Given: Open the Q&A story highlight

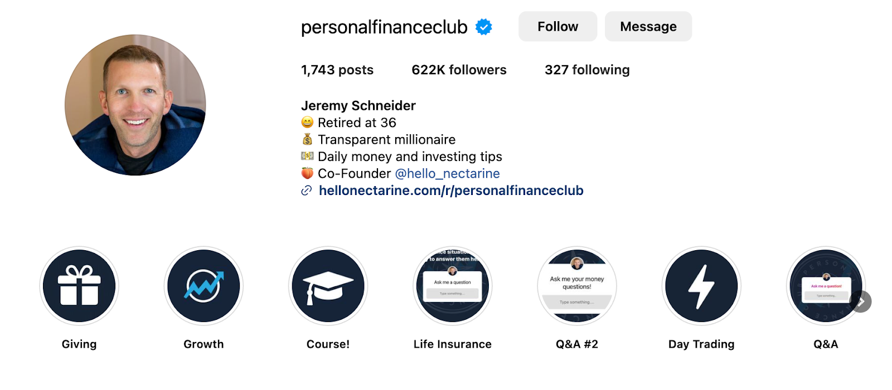Looking at the screenshot, I should (826, 285).
